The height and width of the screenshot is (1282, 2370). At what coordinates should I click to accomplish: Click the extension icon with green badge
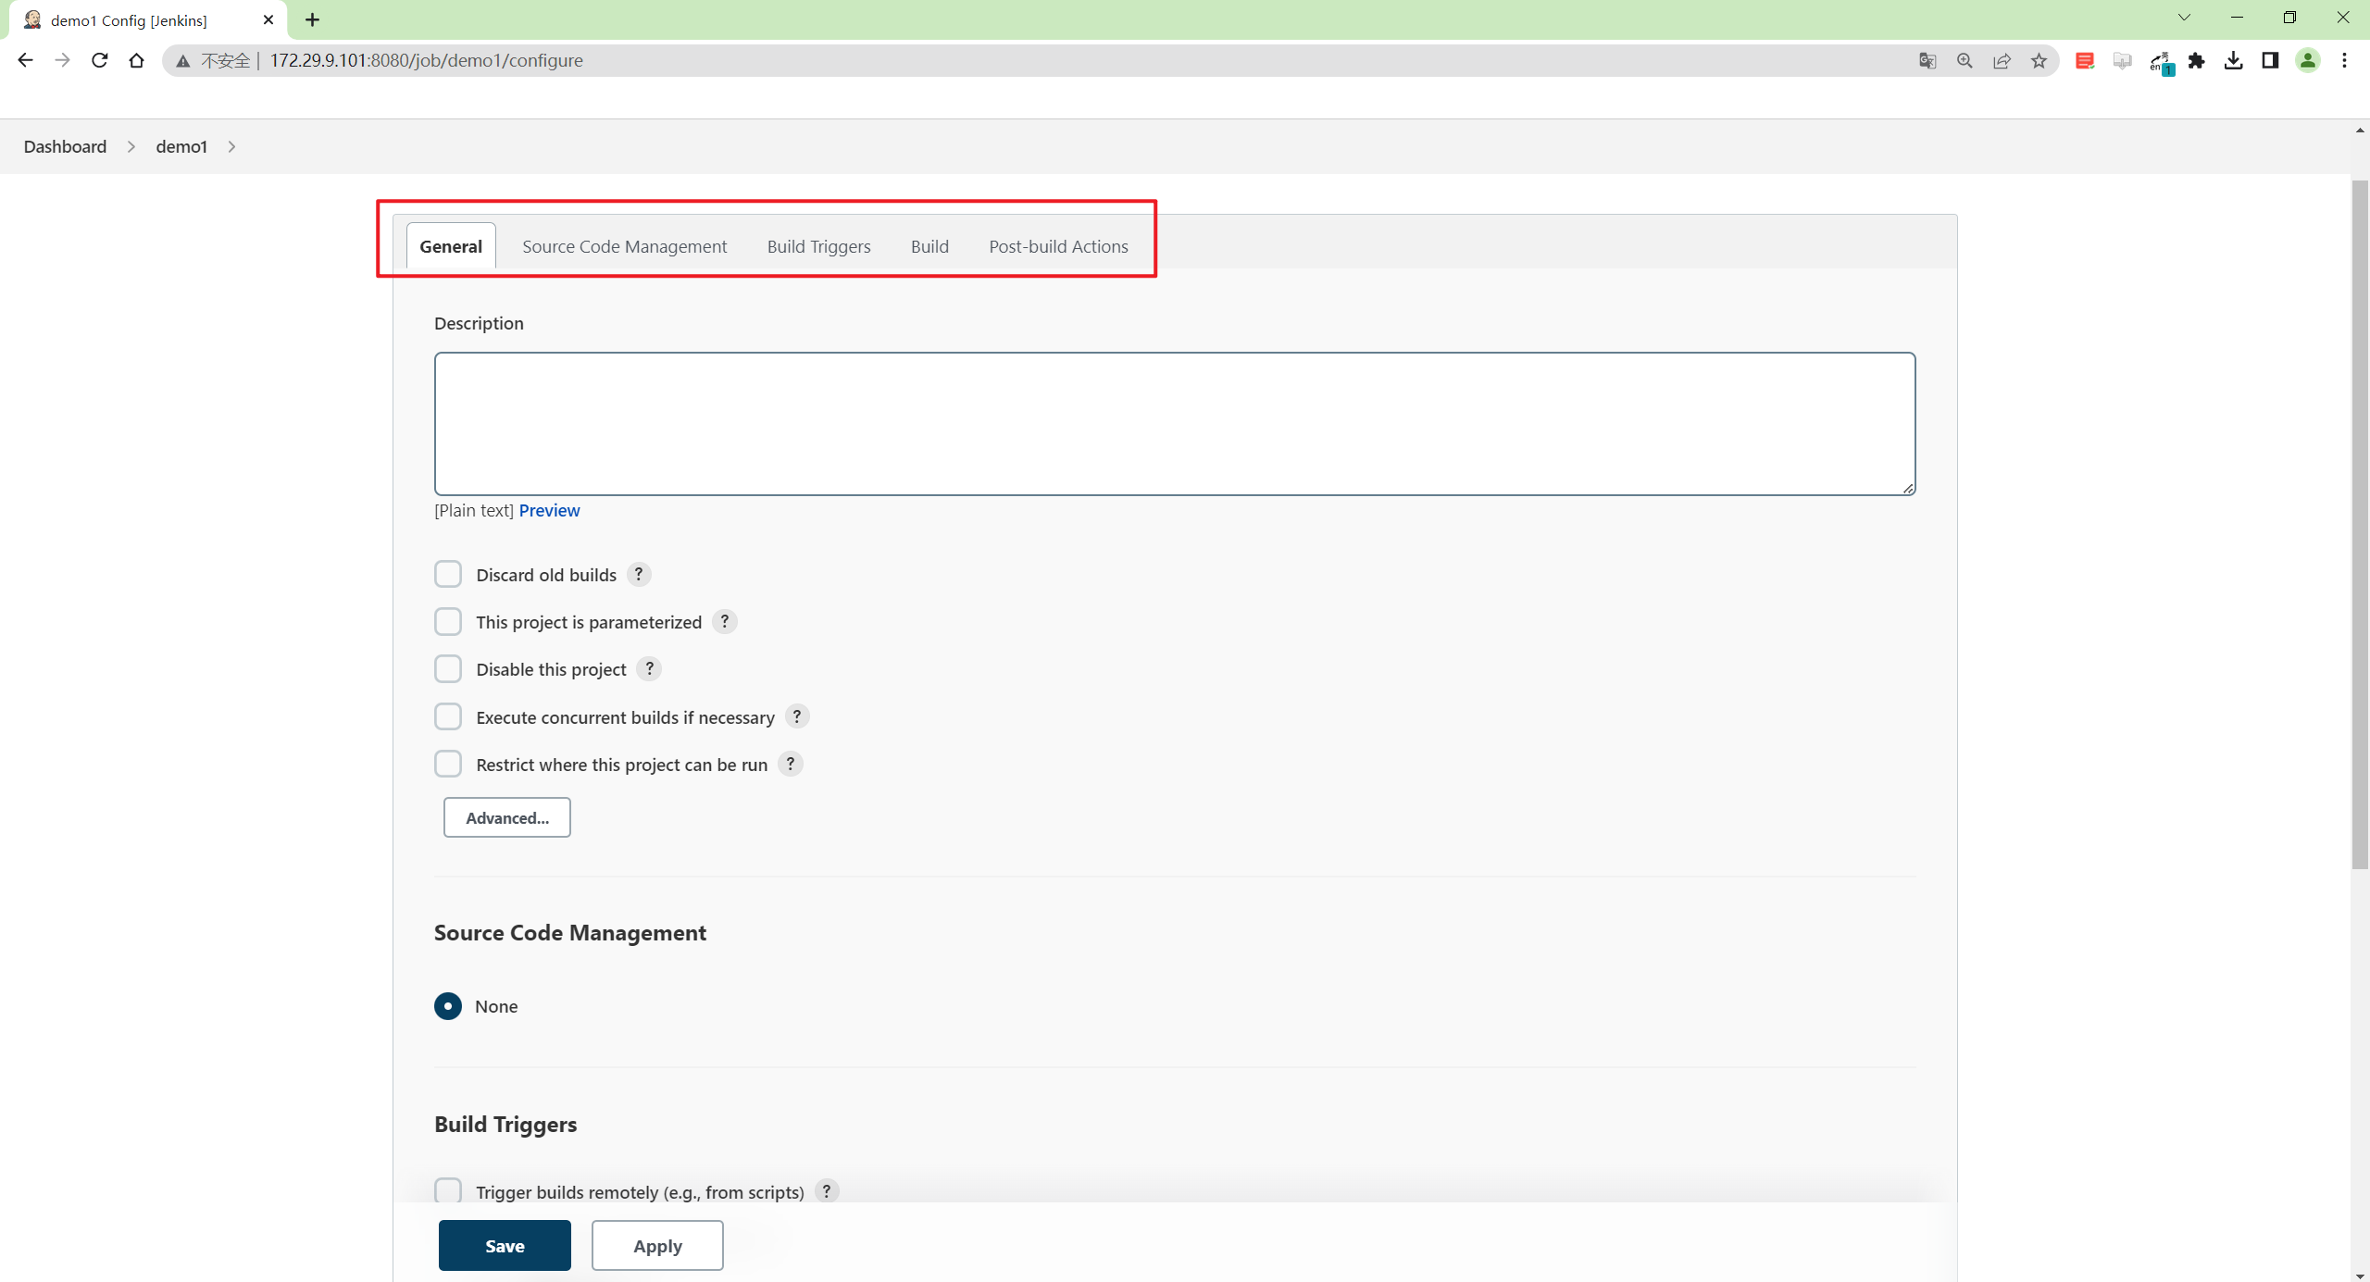2160,62
